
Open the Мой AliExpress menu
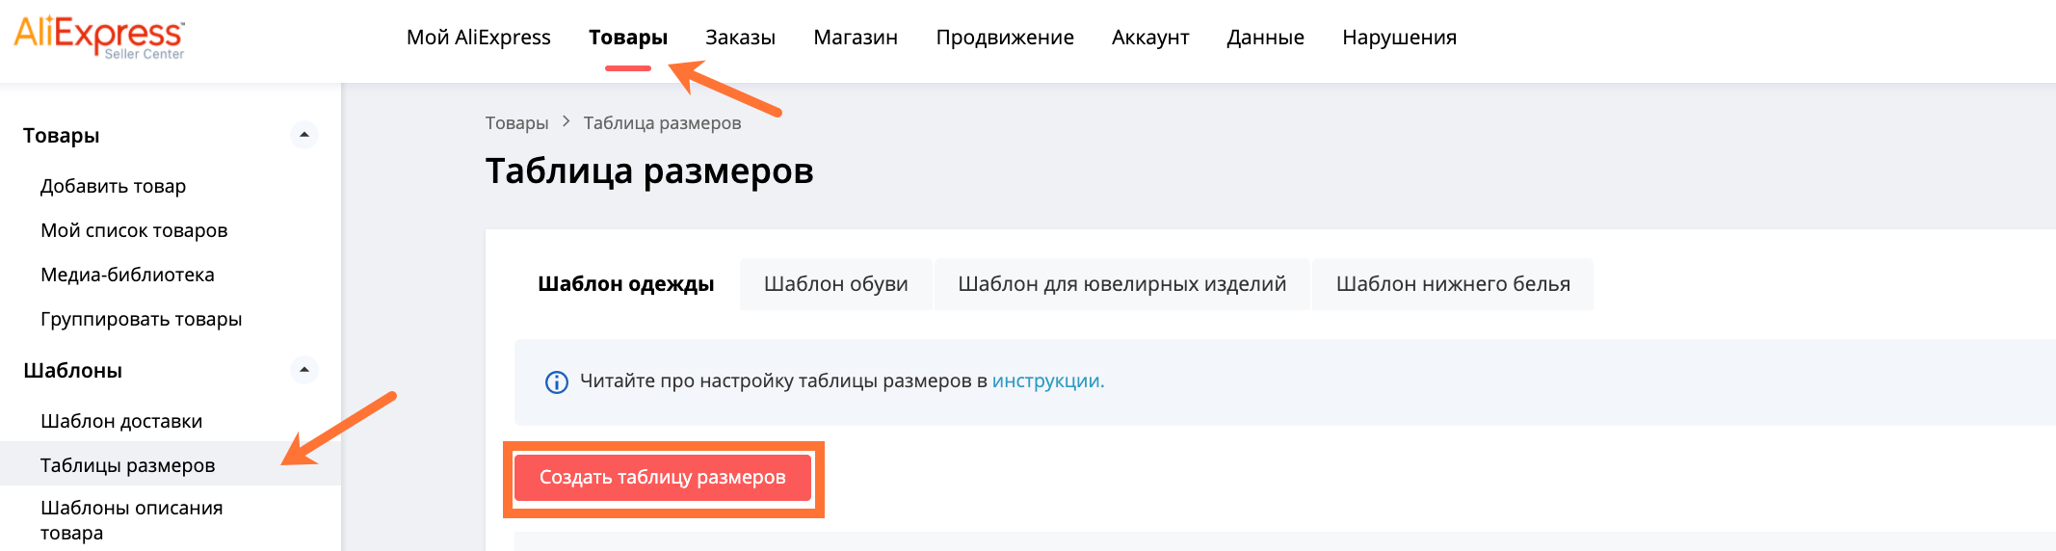point(479,38)
